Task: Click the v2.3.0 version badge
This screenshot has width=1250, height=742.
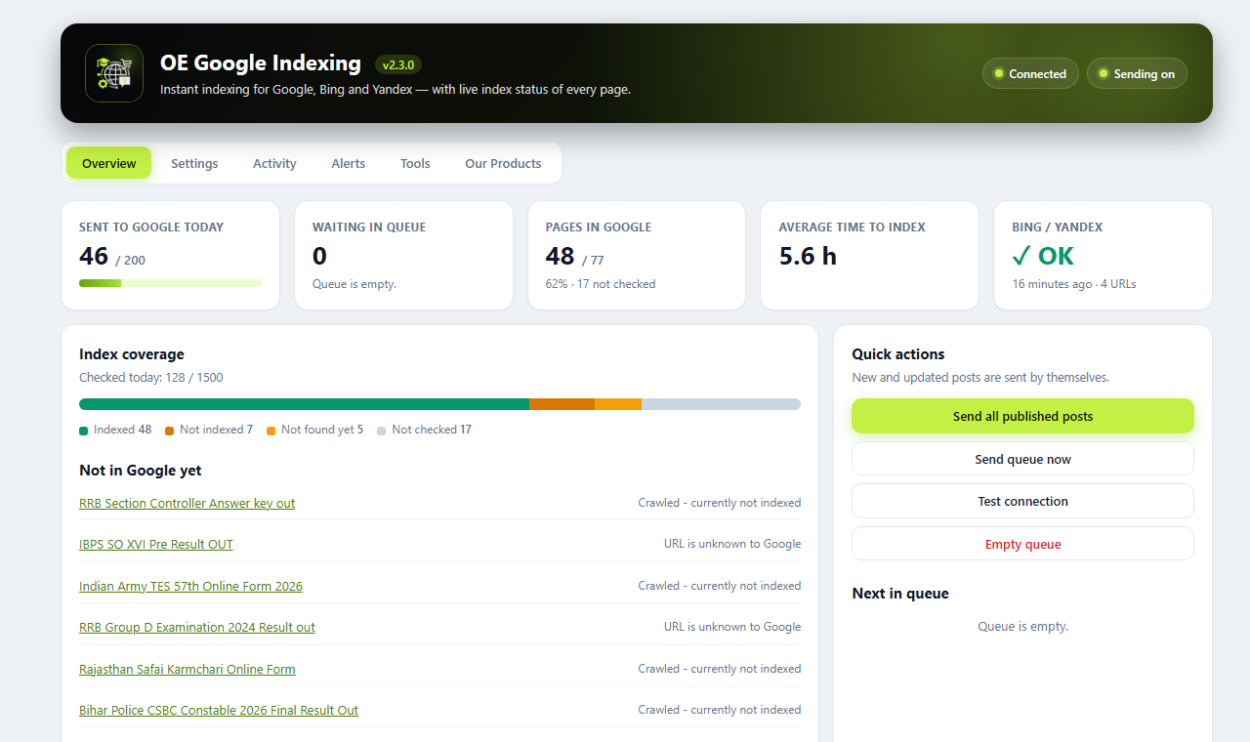Action: [398, 64]
